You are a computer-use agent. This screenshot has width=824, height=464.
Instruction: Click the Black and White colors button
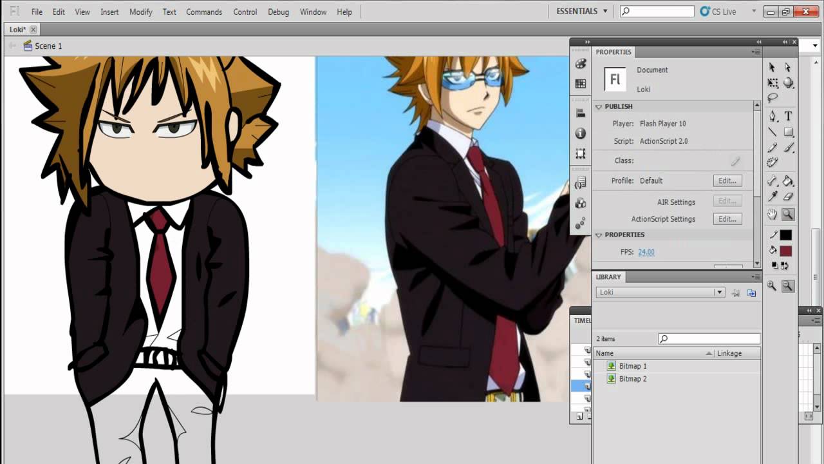[773, 266]
